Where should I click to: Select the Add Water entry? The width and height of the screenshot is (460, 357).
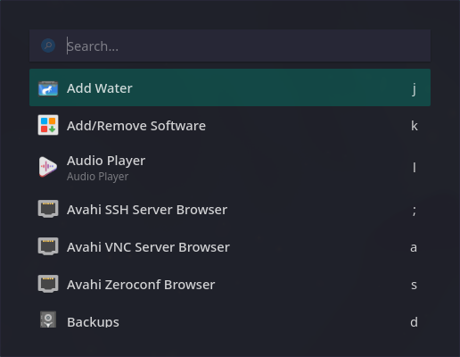[230, 87]
